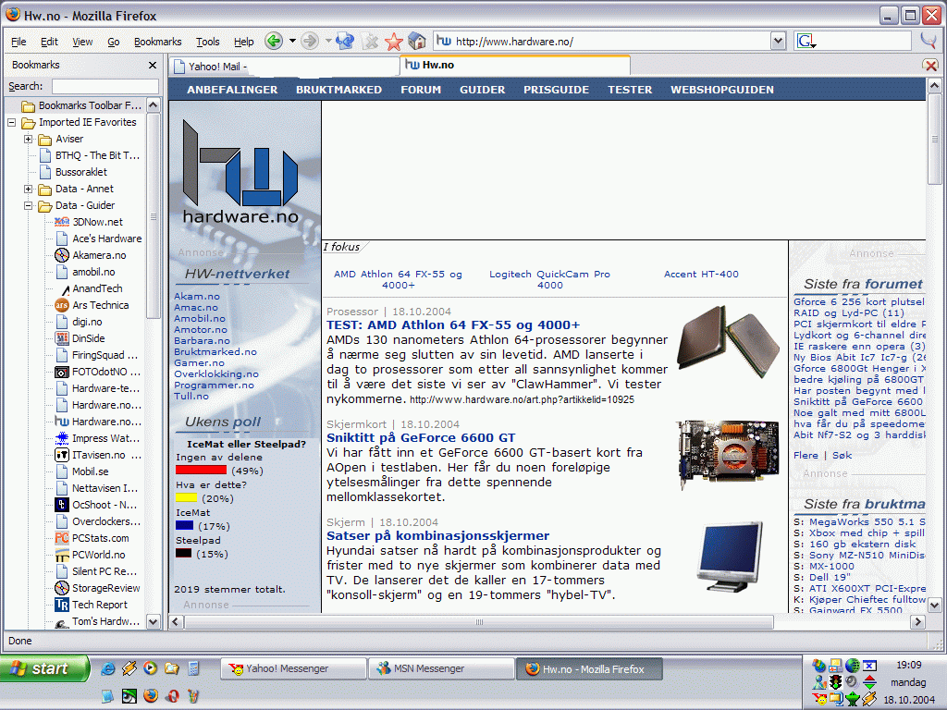Click the GeForce graphics card thumbnail
The width and height of the screenshot is (947, 710).
[728, 454]
